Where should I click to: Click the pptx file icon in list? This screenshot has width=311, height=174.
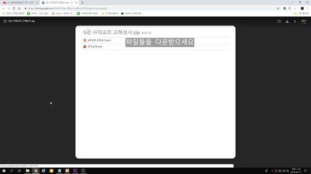[x=85, y=40]
